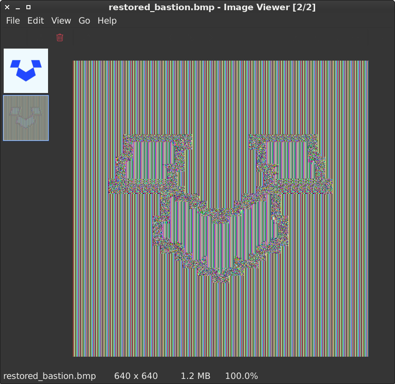Click the 1.2 MB file size text
This screenshot has width=395, height=384.
click(x=195, y=376)
